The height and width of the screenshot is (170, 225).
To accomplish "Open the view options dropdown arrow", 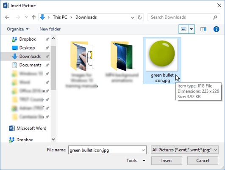I will [192, 29].
